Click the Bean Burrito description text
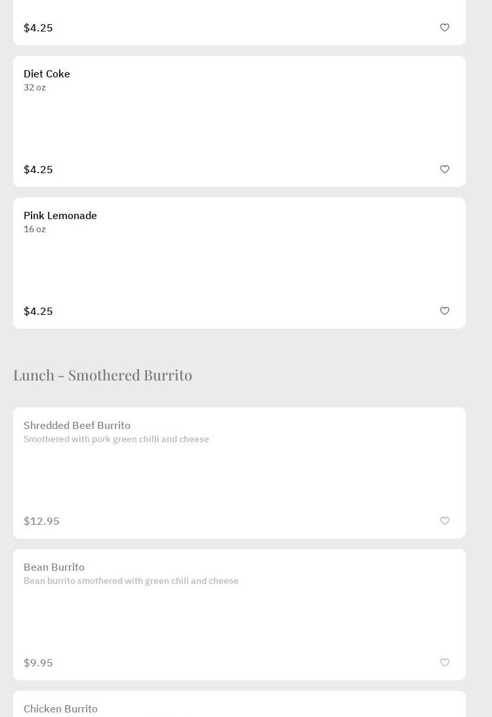 pos(131,581)
